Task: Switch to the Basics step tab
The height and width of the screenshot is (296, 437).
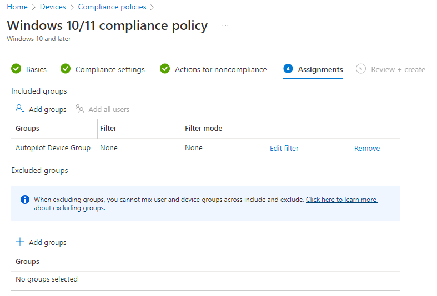Action: pos(36,69)
